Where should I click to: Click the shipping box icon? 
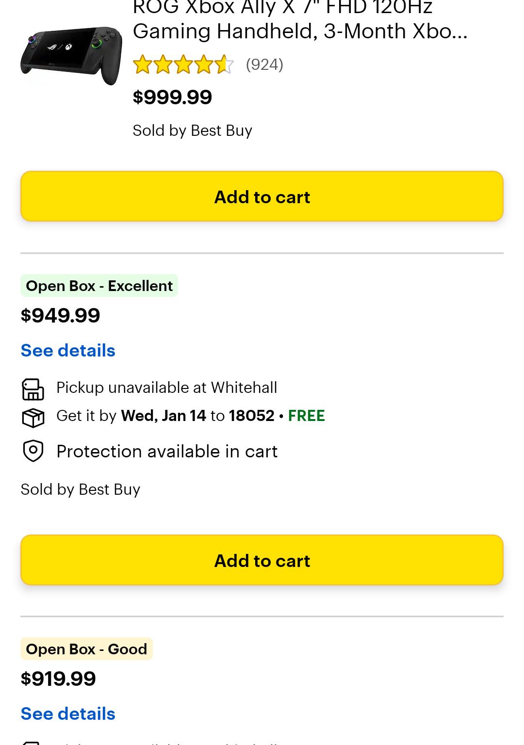[33, 418]
